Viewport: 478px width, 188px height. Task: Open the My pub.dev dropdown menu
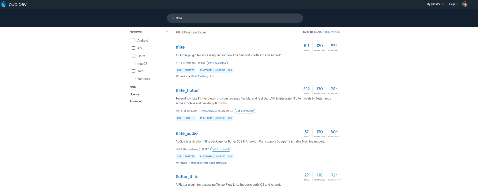[x=435, y=4]
